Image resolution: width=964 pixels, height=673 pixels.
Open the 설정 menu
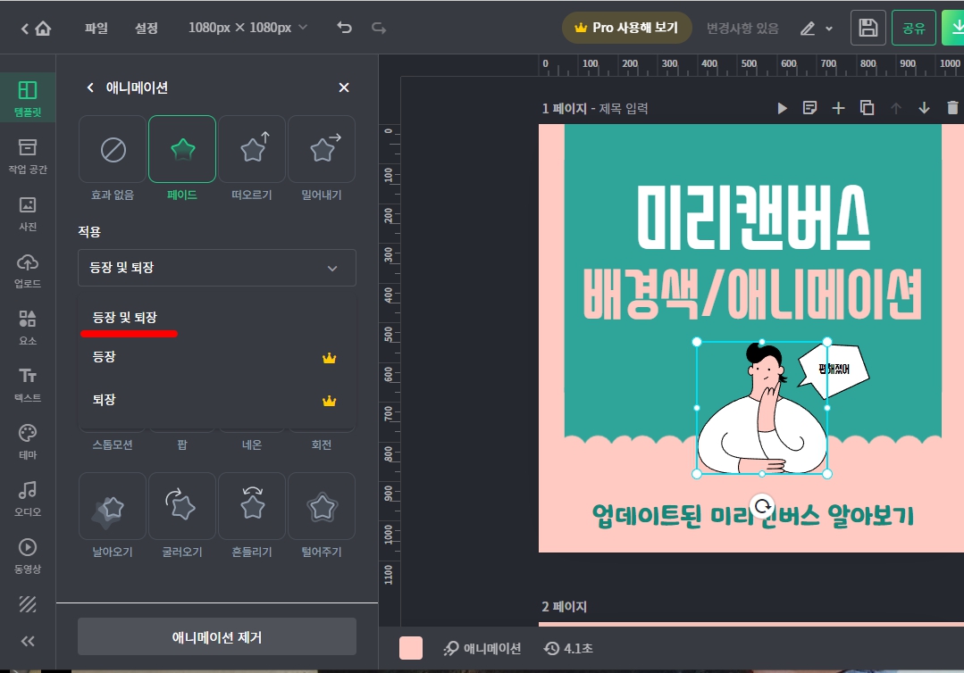pos(146,28)
